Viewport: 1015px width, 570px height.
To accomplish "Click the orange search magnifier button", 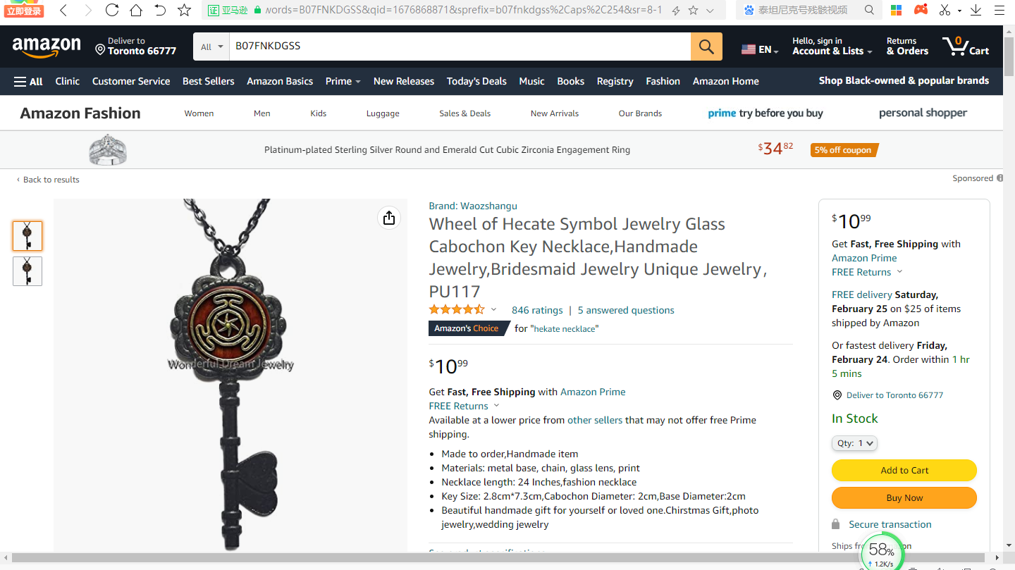I will 706,47.
